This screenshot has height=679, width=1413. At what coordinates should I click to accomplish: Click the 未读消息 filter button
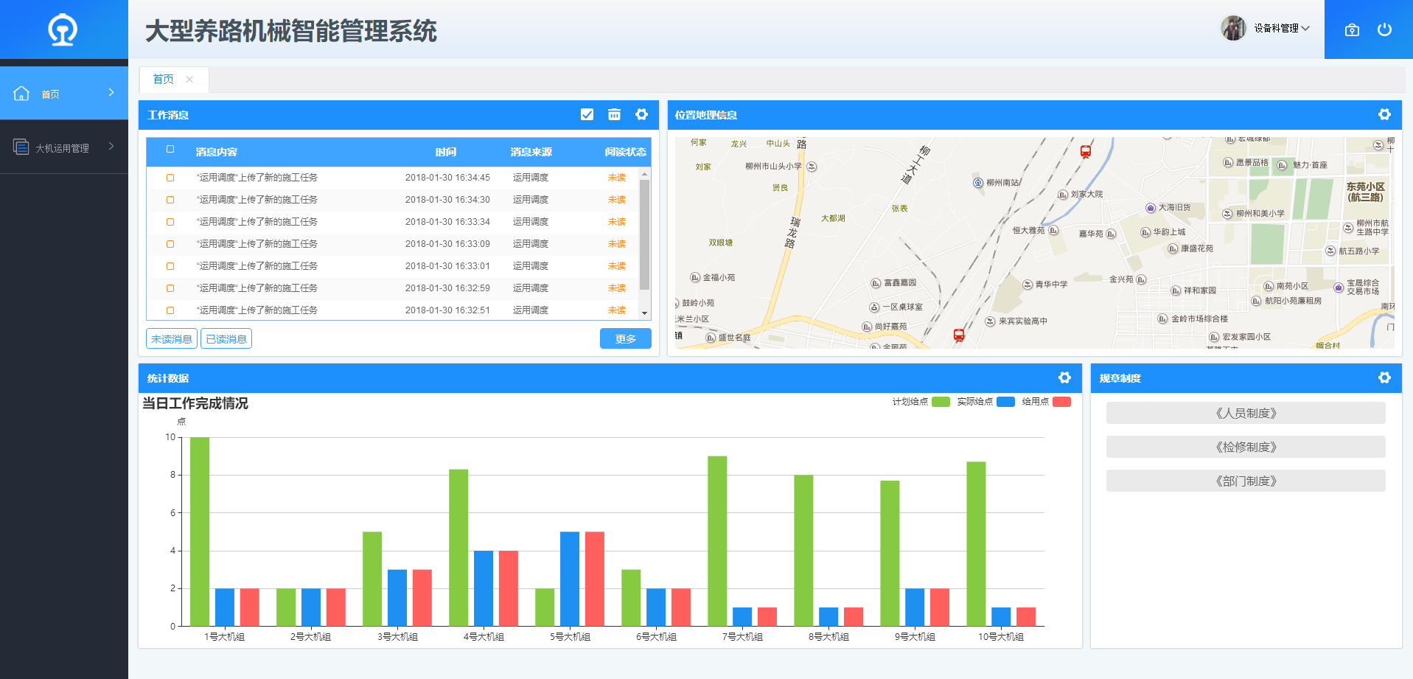pos(172,339)
